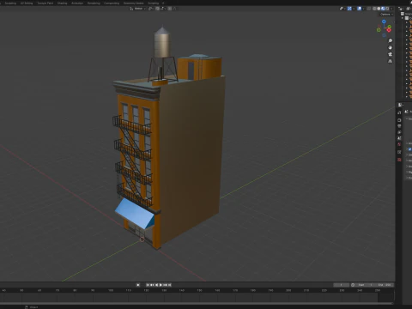Toggle viewport overlays

pos(360,9)
